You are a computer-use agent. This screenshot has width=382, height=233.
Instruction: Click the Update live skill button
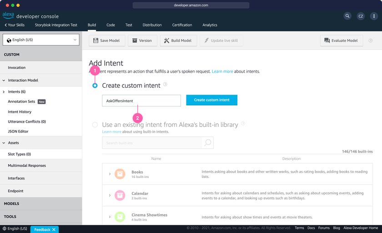pos(221,40)
